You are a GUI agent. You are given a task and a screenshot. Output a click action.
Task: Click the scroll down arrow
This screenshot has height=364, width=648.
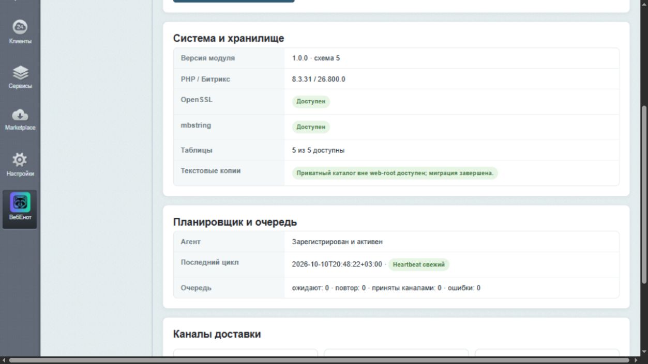pyautogui.click(x=644, y=352)
